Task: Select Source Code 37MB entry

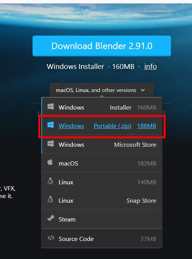Action: [x=102, y=239]
